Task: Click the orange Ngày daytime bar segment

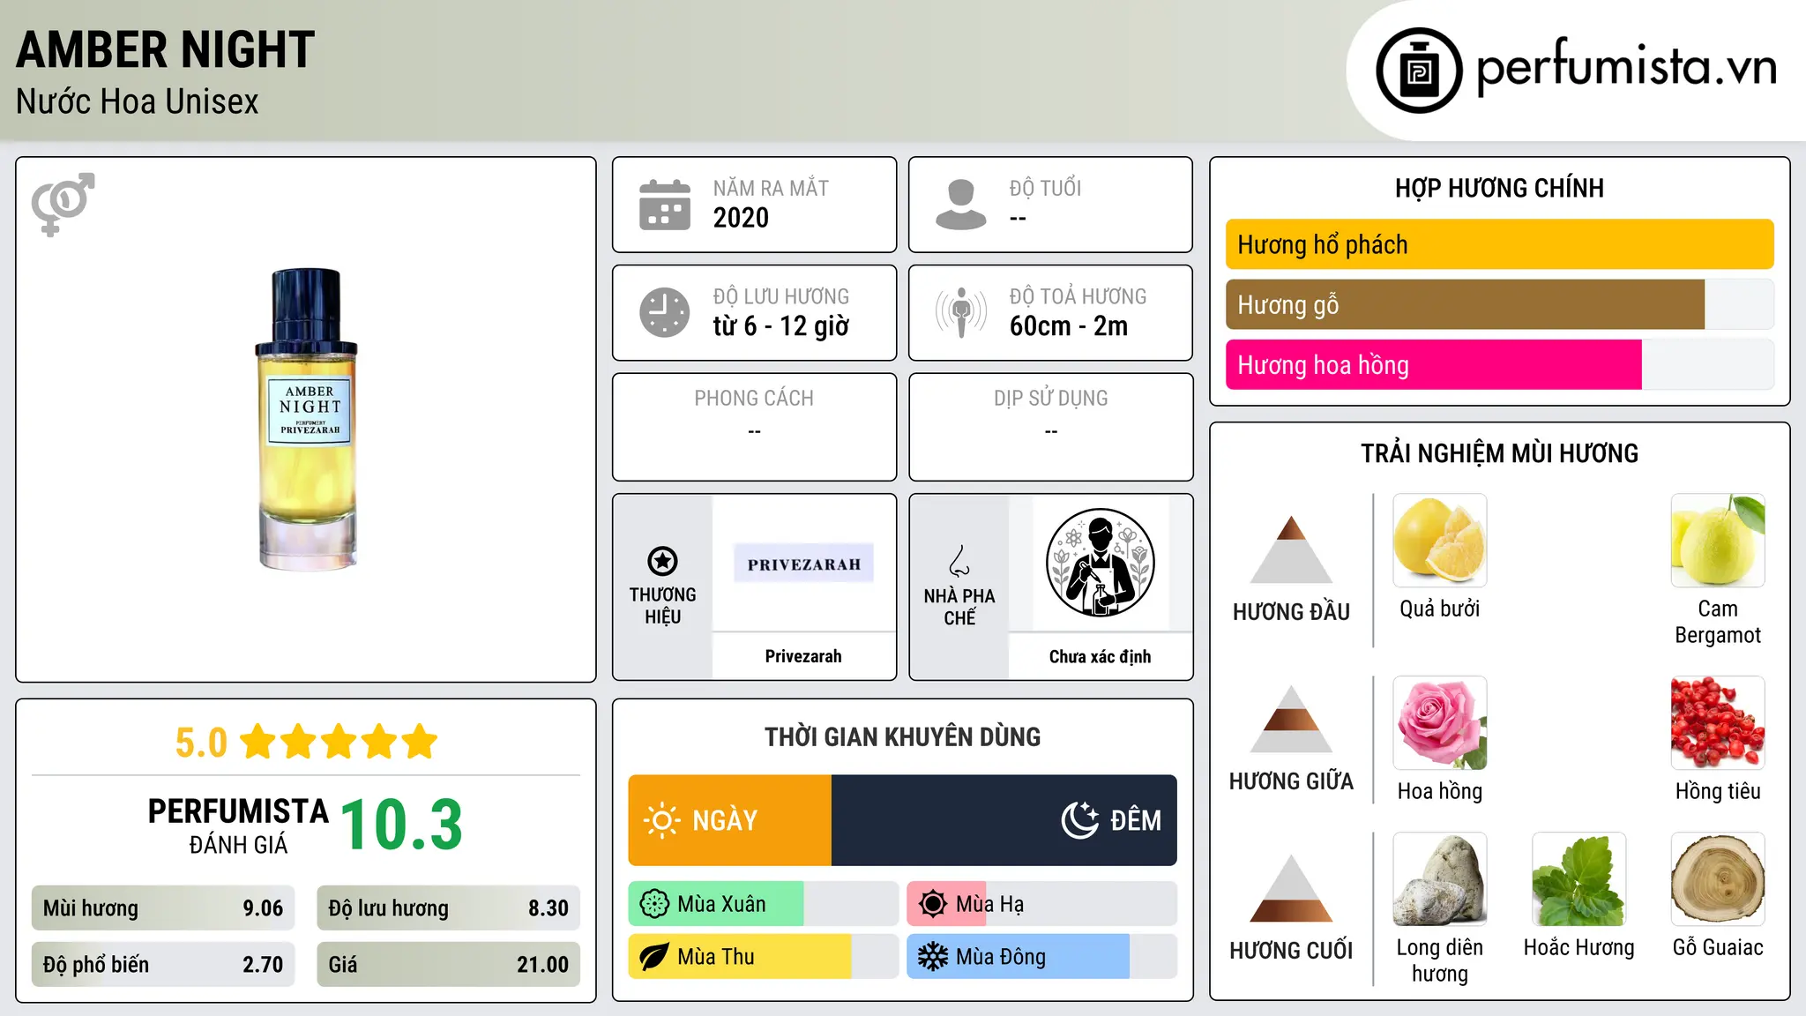Action: [730, 820]
